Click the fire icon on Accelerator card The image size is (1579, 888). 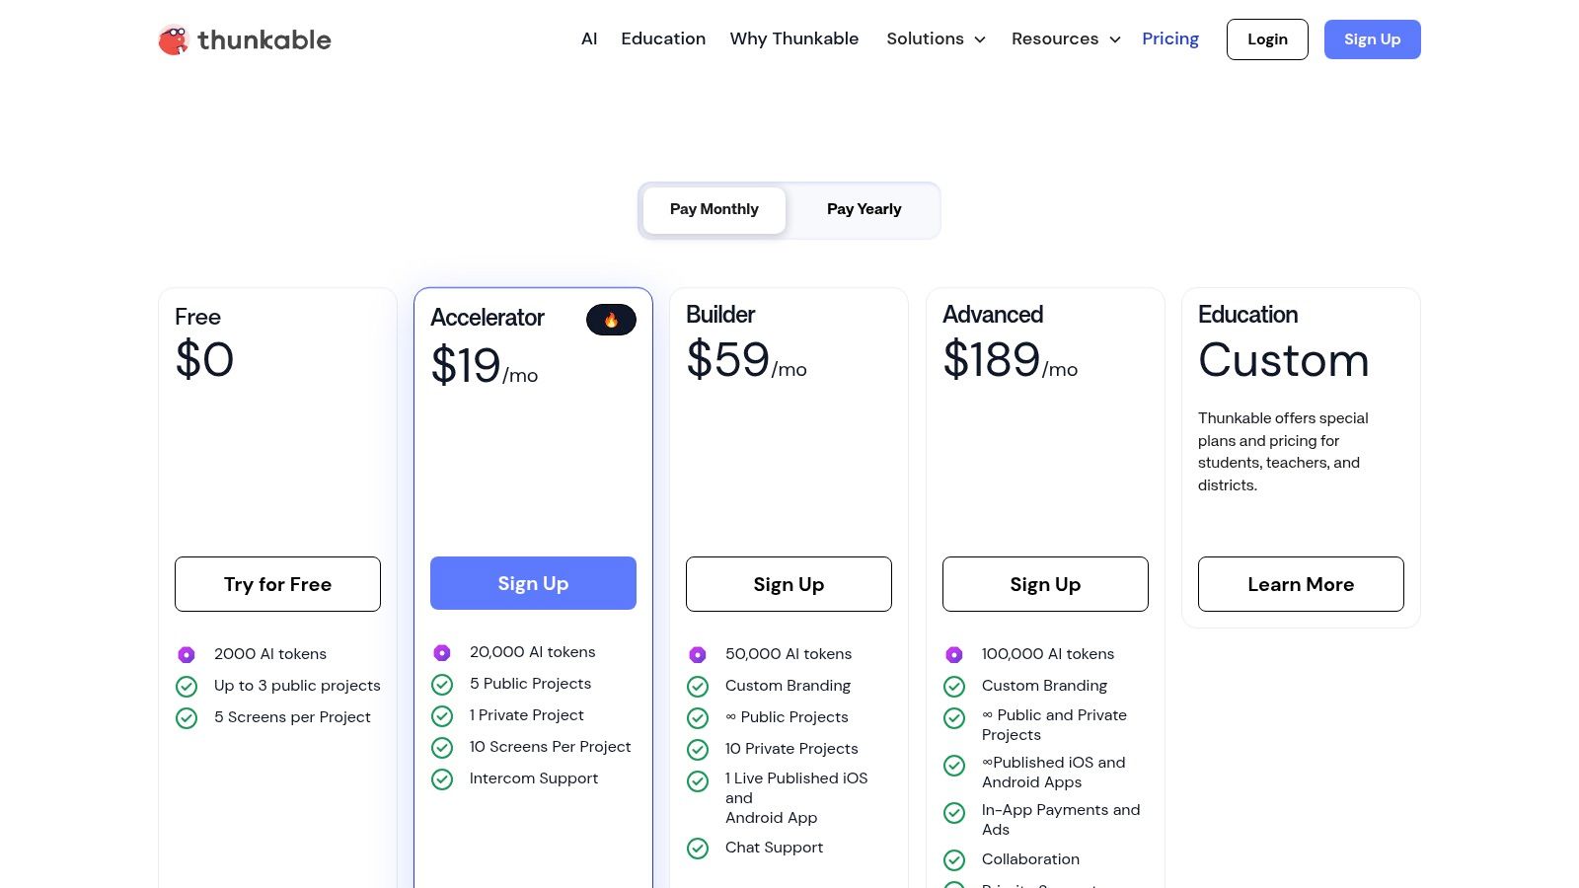click(612, 320)
